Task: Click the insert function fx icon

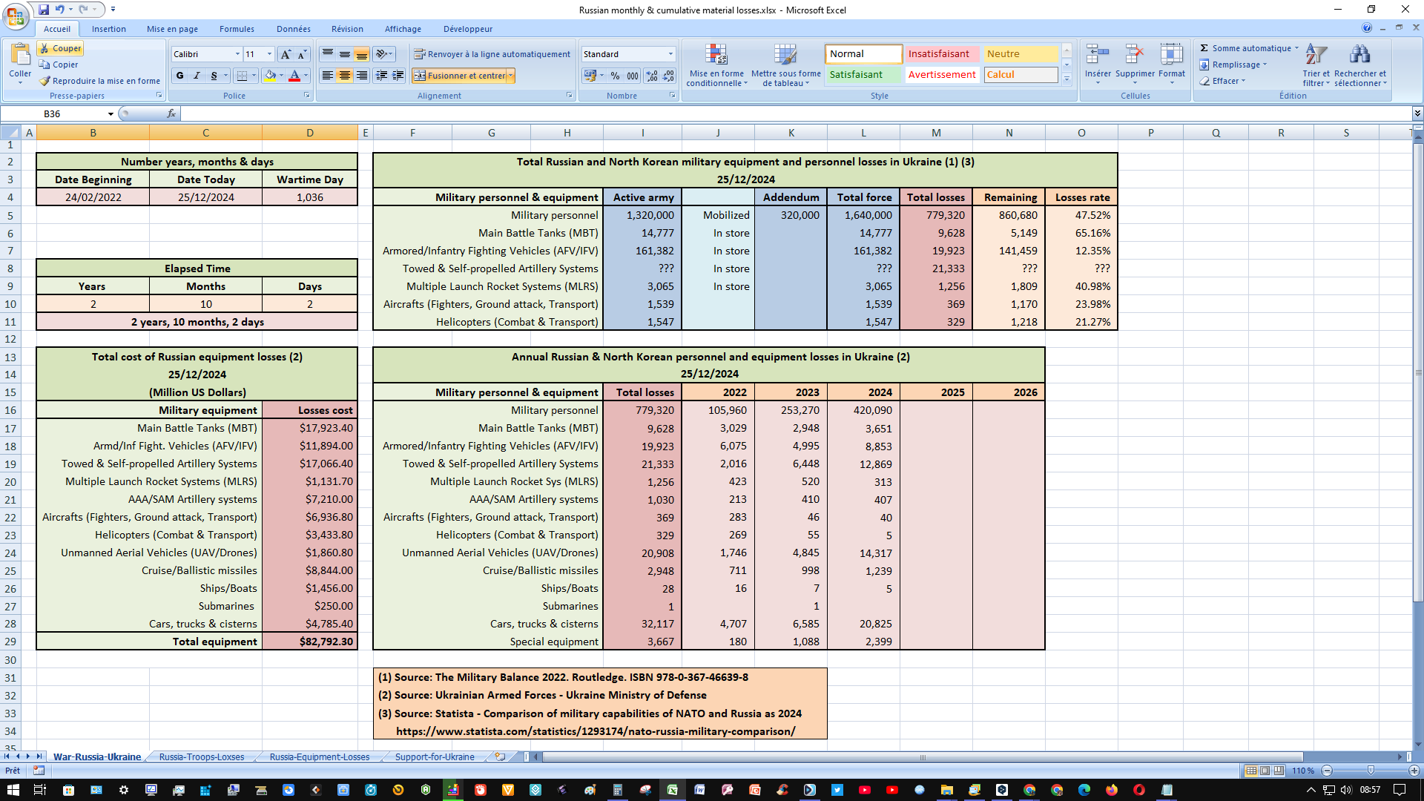Action: tap(171, 113)
